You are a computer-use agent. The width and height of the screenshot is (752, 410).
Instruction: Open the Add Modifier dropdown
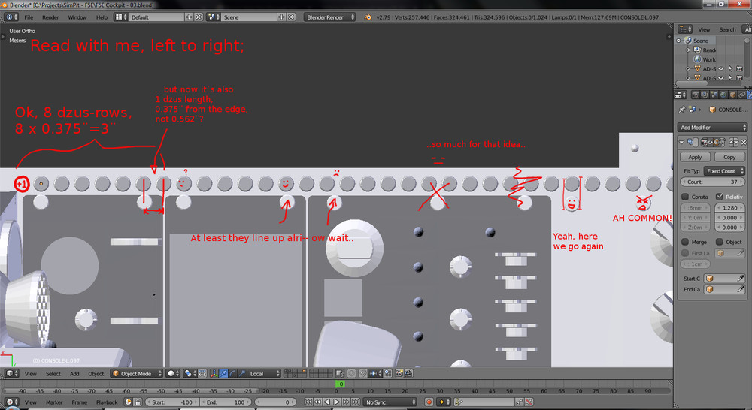[712, 128]
